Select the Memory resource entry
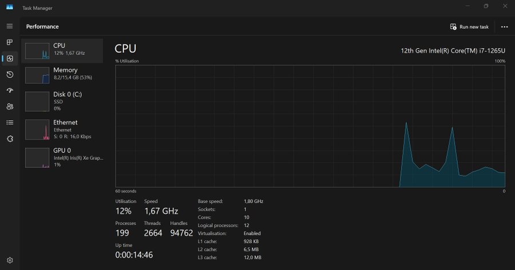 coord(62,74)
